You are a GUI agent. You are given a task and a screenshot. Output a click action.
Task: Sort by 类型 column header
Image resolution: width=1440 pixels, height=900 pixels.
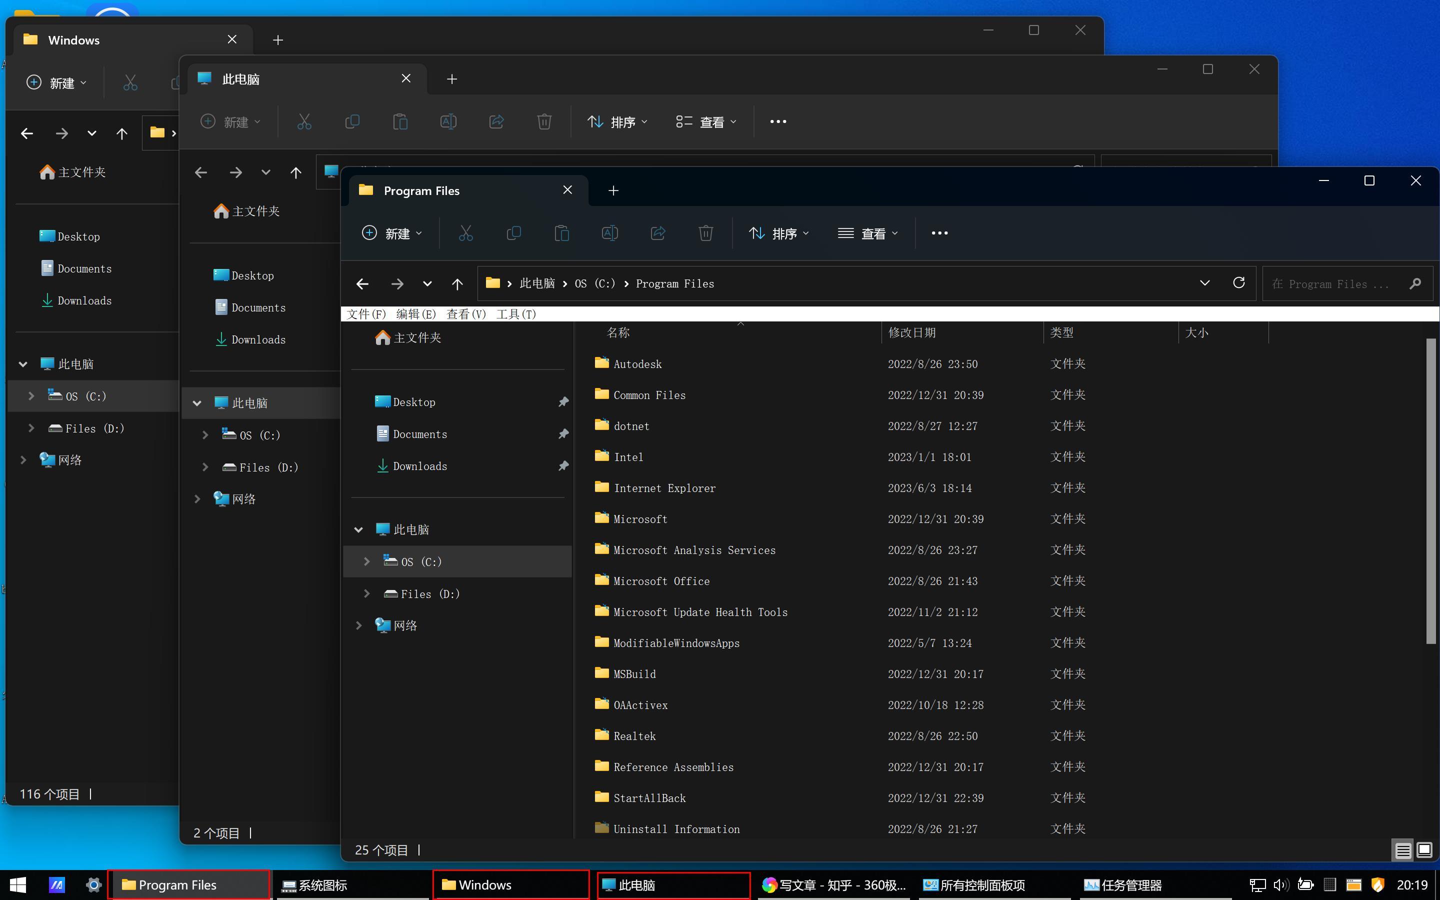pos(1111,332)
